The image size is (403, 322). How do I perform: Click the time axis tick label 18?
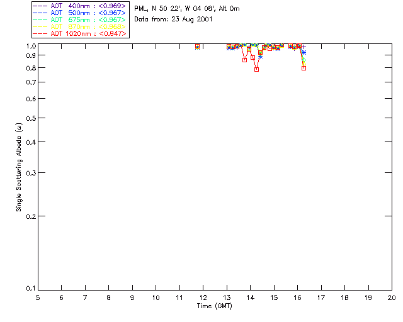coord(345,297)
